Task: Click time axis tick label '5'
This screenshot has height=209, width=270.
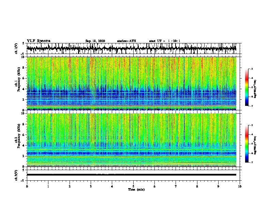Action: (133, 186)
